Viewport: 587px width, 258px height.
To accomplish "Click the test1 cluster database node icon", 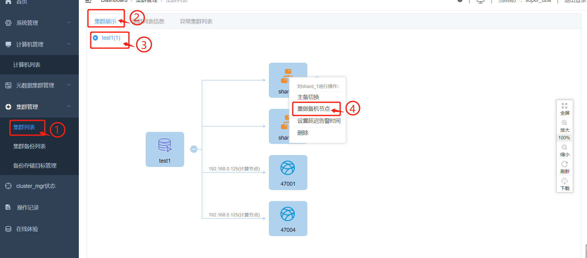I will 165,145.
